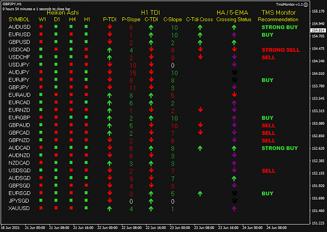This screenshot has height=232, width=327.
Task: Click EURAUD green C-TDI up arrow
Action: (151, 95)
